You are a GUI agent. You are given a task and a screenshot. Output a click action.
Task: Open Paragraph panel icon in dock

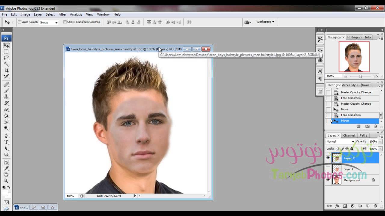click(x=320, y=79)
